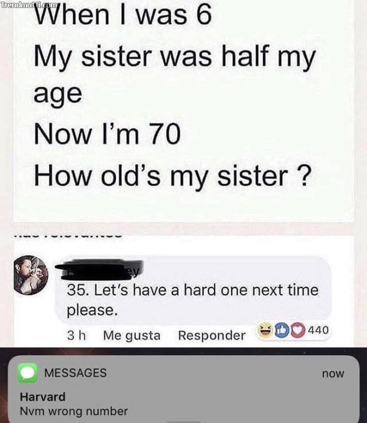Click the blacked-out commenter name

[x=99, y=269]
